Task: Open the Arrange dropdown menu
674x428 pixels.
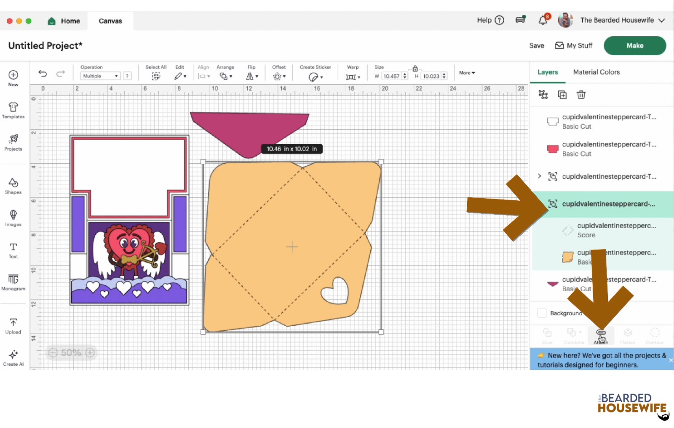Action: click(226, 76)
